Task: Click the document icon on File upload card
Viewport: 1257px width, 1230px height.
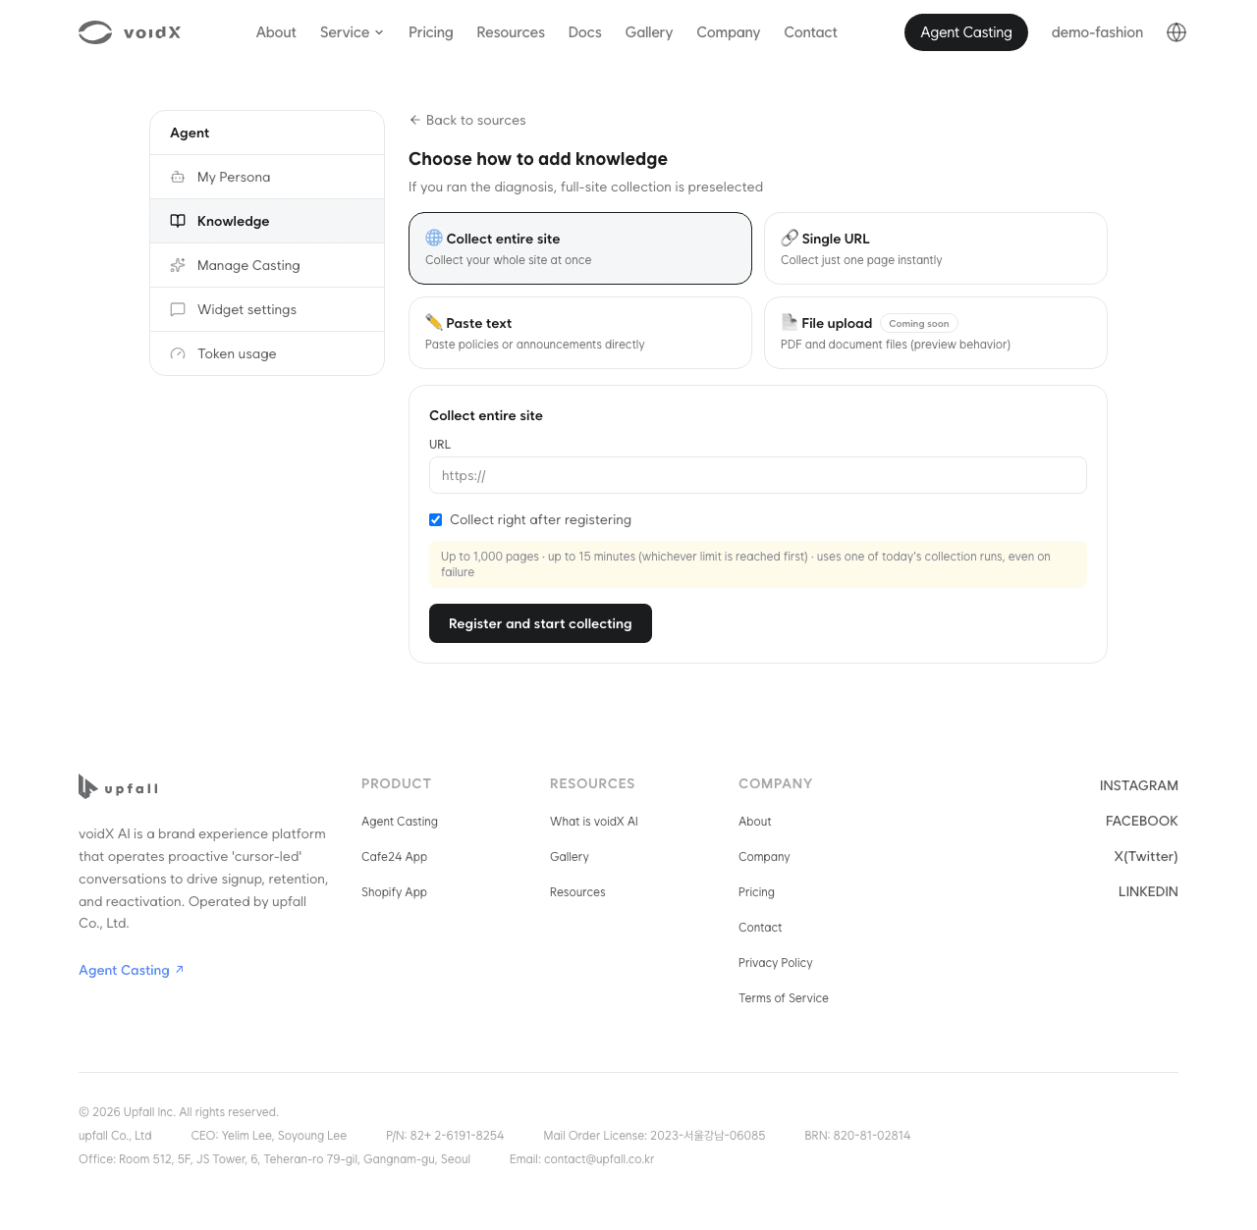Action: click(x=790, y=322)
